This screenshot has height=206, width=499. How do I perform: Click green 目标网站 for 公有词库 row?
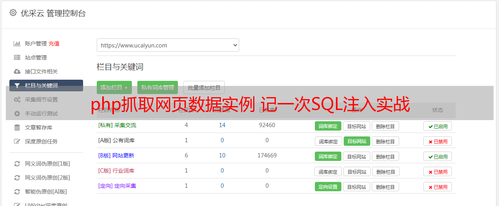pos(357,141)
